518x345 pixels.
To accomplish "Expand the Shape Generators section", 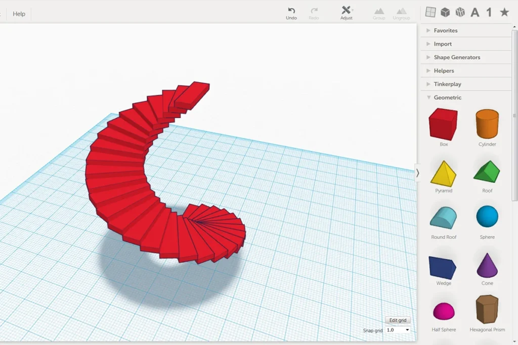I will tap(456, 57).
